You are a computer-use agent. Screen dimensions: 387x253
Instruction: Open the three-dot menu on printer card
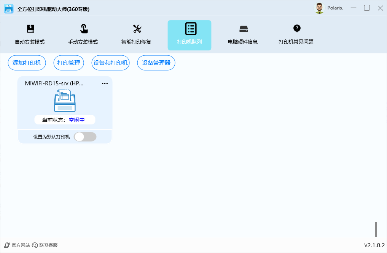[105, 83]
